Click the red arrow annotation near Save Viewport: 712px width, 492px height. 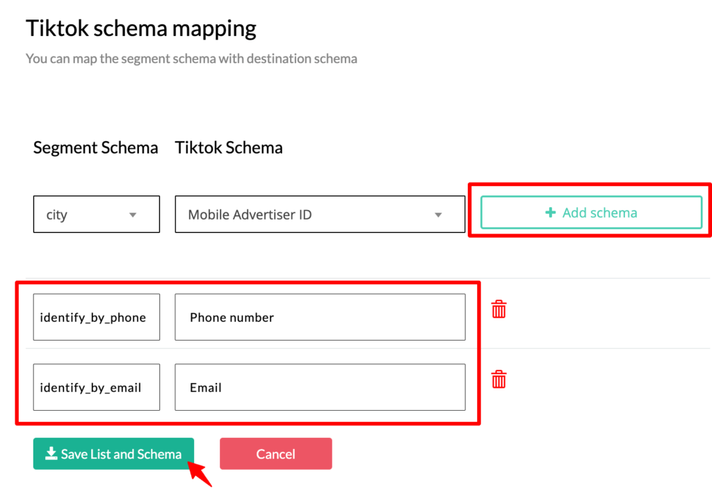click(x=200, y=475)
